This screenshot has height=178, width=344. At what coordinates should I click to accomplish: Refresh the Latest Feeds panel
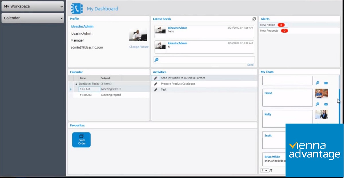pos(254,19)
